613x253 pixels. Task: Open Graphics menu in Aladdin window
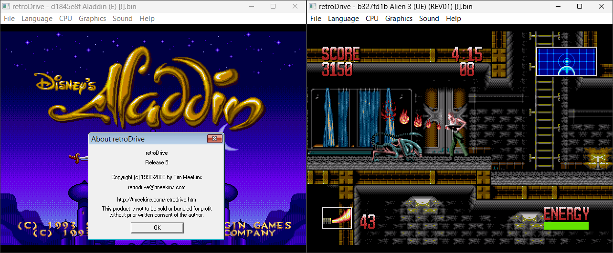[92, 19]
